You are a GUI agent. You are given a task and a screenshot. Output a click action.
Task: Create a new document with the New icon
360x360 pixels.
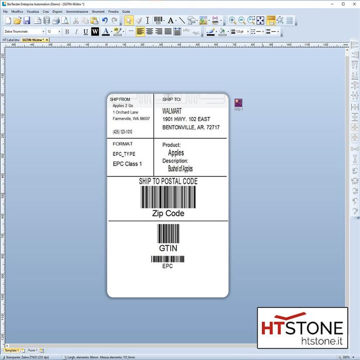tap(8, 21)
